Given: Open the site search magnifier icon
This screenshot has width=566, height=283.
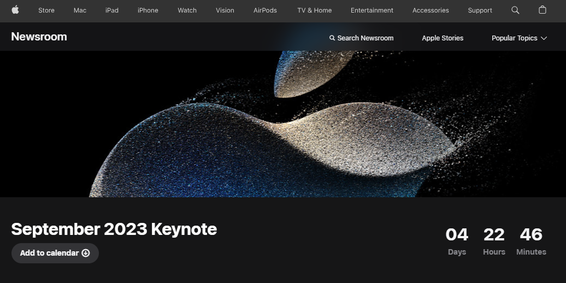Looking at the screenshot, I should point(516,10).
